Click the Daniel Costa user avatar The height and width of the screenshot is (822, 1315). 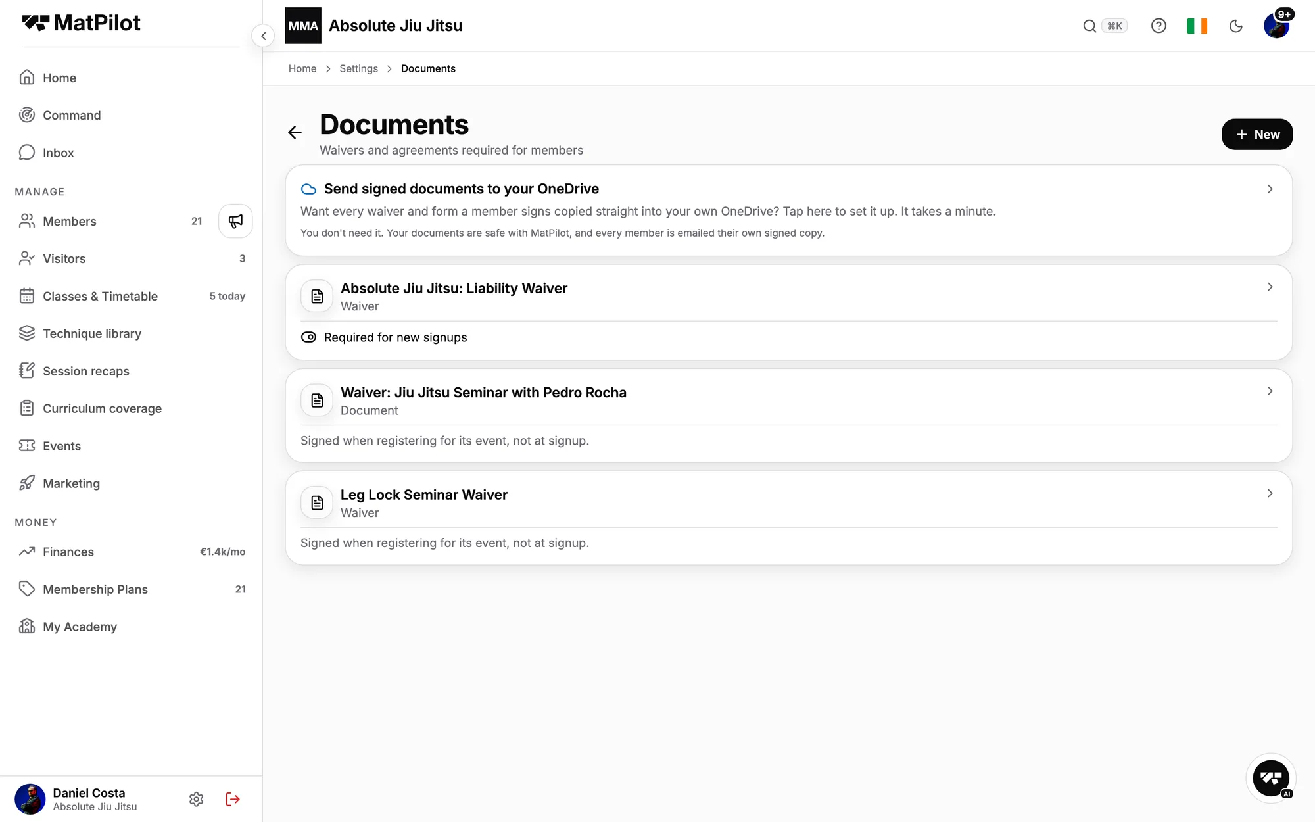coord(30,799)
